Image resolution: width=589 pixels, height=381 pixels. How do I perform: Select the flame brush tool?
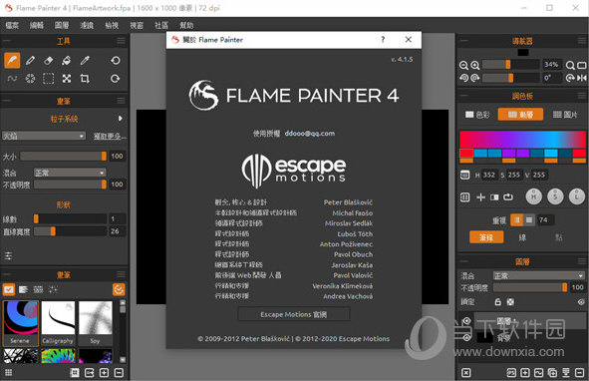click(12, 60)
